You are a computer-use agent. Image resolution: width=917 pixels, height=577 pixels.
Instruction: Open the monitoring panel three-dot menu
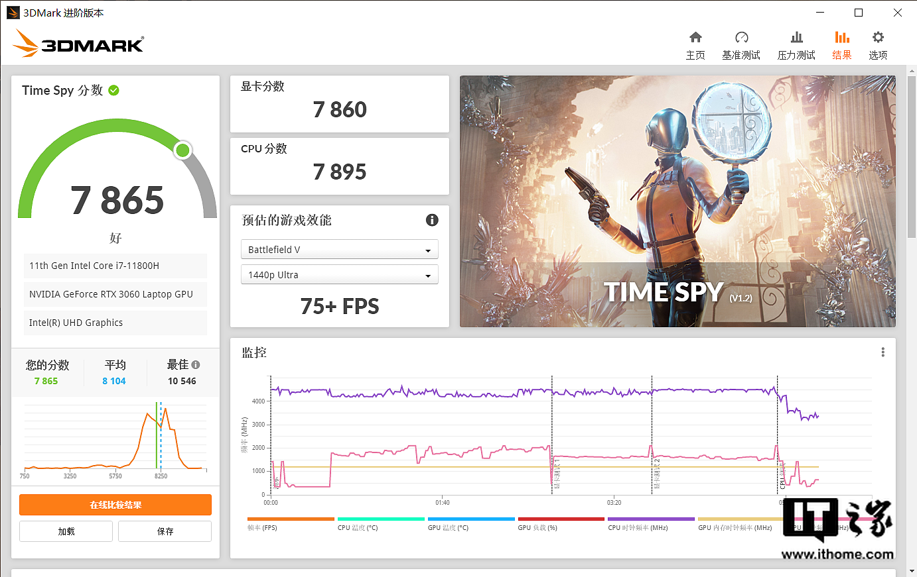click(882, 352)
